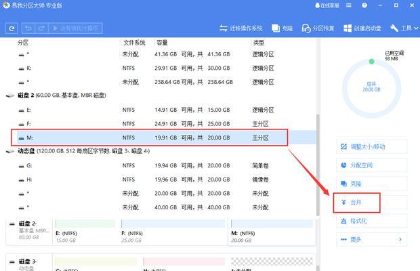Open 迁移操作系统 migrate OS tool
The height and width of the screenshot is (271, 420).
tap(240, 28)
